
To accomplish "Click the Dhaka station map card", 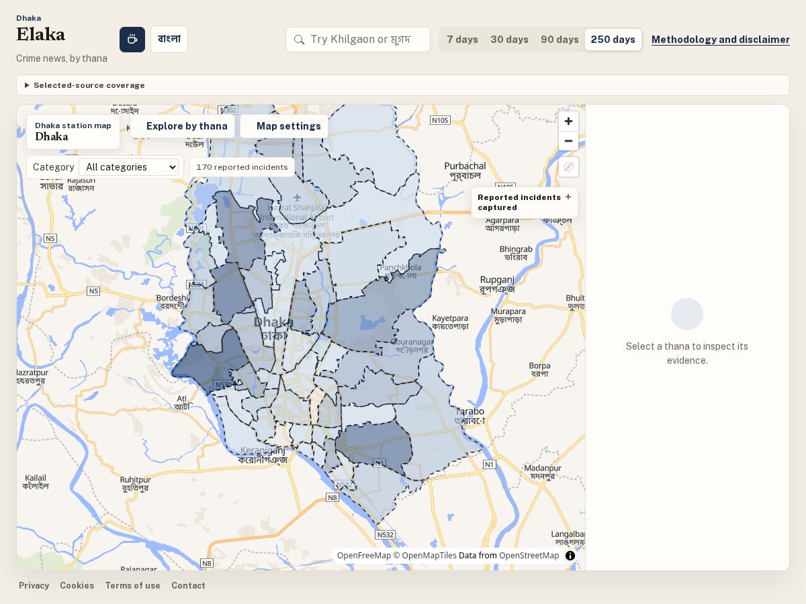I will tap(73, 132).
